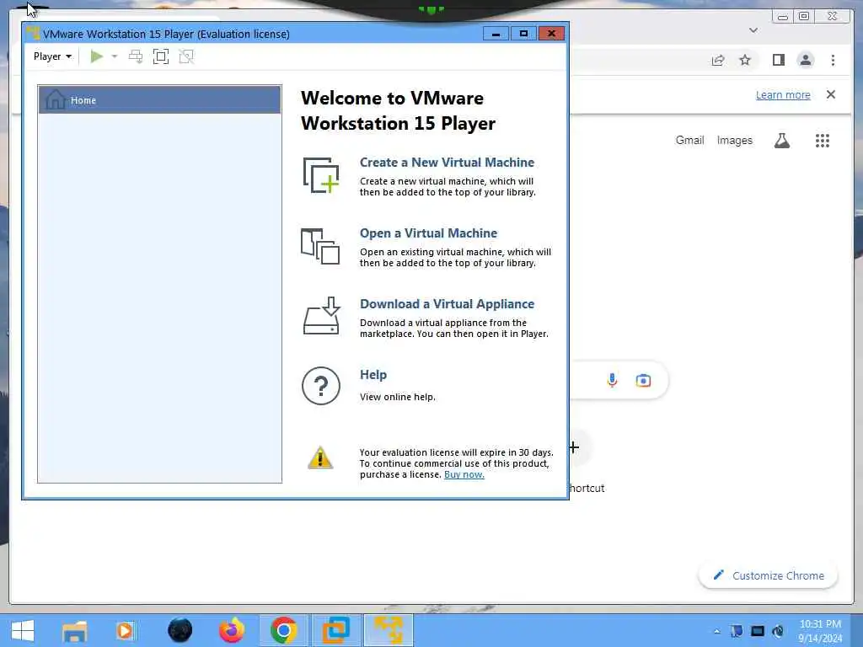Image resolution: width=863 pixels, height=647 pixels.
Task: Open File Explorer from taskbar
Action: tap(74, 631)
